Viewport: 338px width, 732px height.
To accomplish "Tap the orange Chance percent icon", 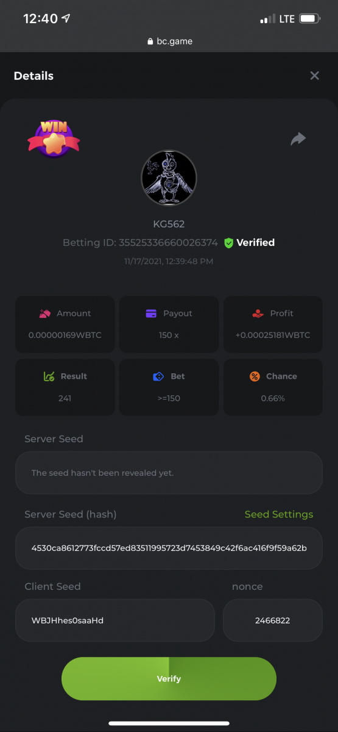I will (x=255, y=376).
